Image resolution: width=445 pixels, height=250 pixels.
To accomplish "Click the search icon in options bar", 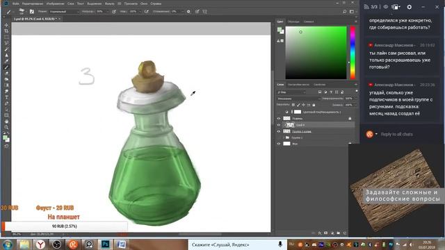I will click(x=345, y=12).
